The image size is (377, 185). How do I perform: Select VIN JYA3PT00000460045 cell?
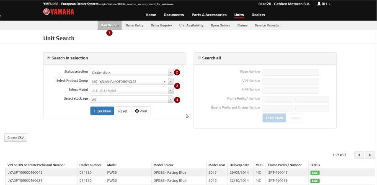25,172
